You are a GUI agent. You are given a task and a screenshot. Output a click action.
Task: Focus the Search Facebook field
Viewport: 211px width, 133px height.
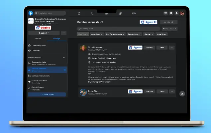pyautogui.click(x=50, y=13)
